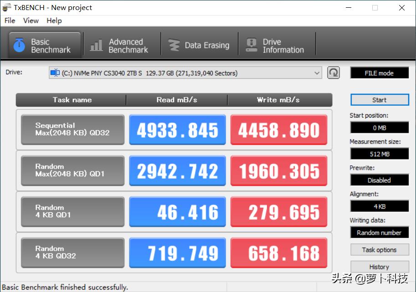Select the Basic Benchmark gauge icon
The image size is (416, 292).
(18, 44)
